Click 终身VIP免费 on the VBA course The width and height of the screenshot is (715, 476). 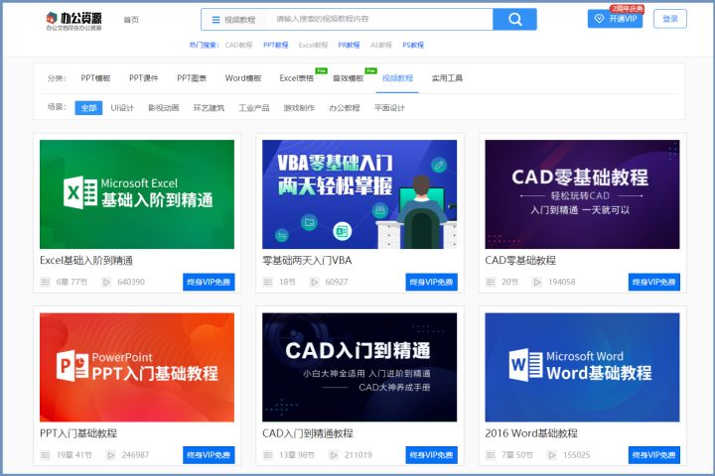[431, 282]
